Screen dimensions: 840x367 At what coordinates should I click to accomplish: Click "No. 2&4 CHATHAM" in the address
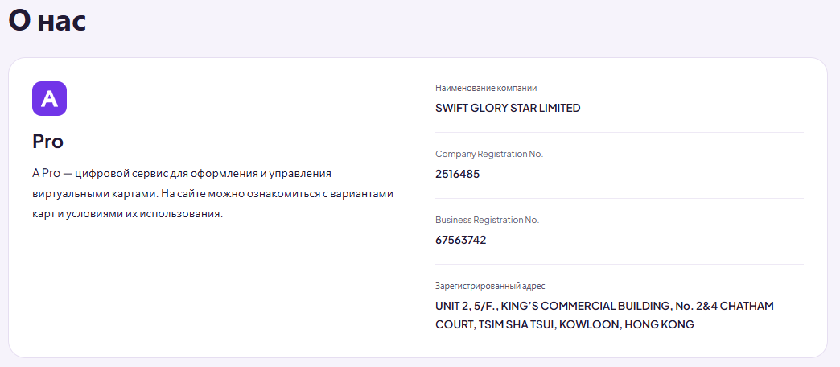tap(724, 306)
